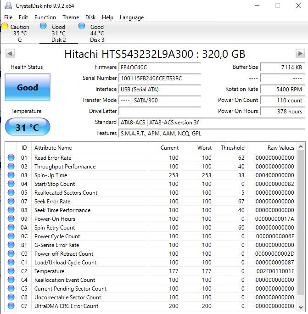Click status orb for UltraDMA CRC Error Count row
Image resolution: width=308 pixels, height=314 pixels.
click(11, 306)
